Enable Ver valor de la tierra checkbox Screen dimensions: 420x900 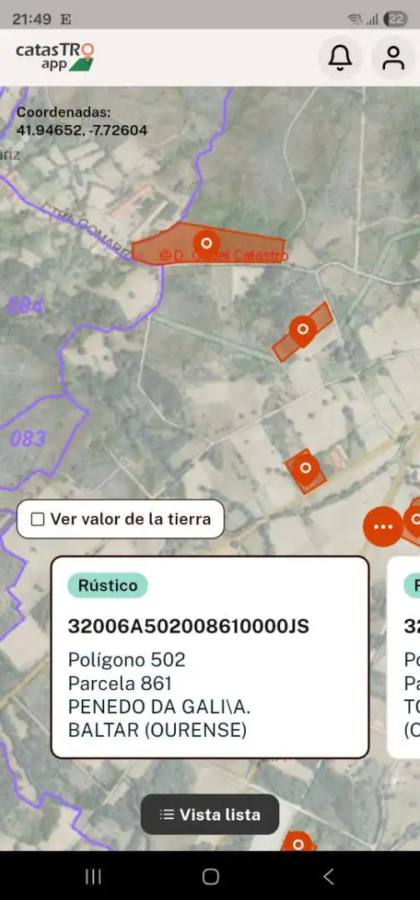pyautogui.click(x=37, y=519)
